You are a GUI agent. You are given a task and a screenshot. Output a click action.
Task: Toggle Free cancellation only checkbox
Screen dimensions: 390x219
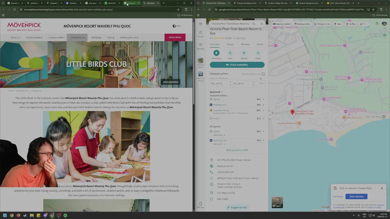click(263, 74)
